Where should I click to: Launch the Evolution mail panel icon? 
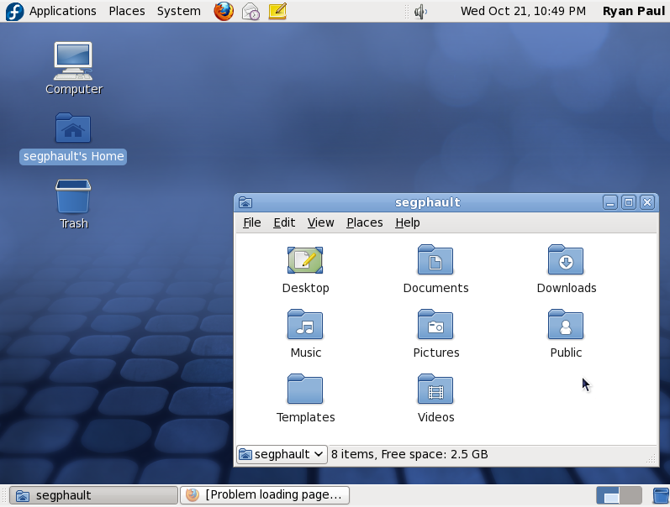251,11
